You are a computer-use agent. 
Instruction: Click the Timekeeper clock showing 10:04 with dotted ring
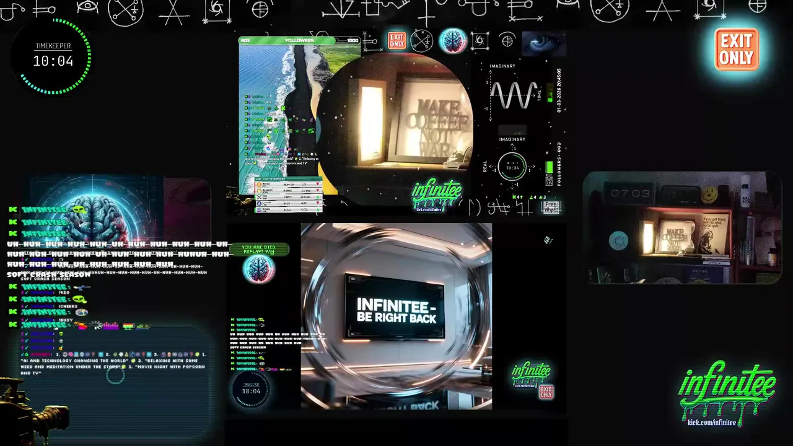coord(53,56)
